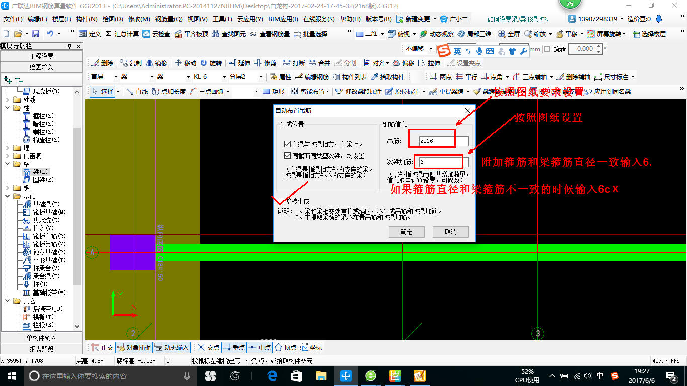This screenshot has height=386, width=687.
Task: Open the 钢筋量(Q) menu
Action: [168, 19]
